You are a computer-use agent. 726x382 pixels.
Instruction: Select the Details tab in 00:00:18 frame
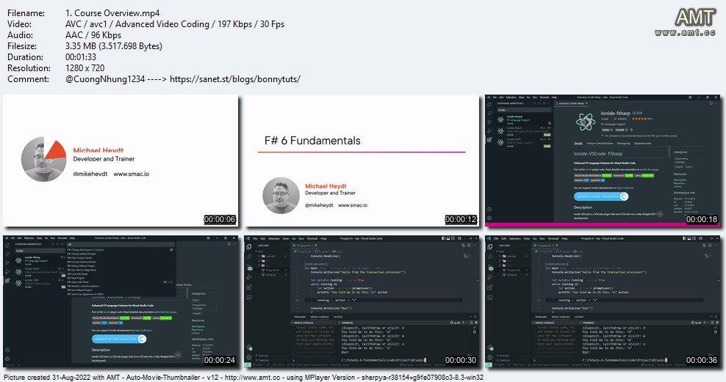click(578, 143)
